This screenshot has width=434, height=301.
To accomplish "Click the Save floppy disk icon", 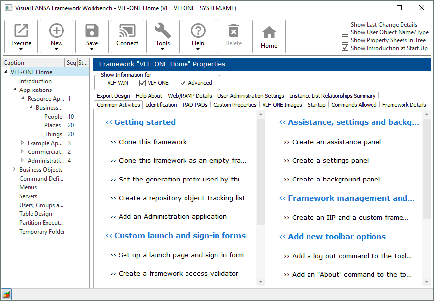I will click(x=92, y=31).
